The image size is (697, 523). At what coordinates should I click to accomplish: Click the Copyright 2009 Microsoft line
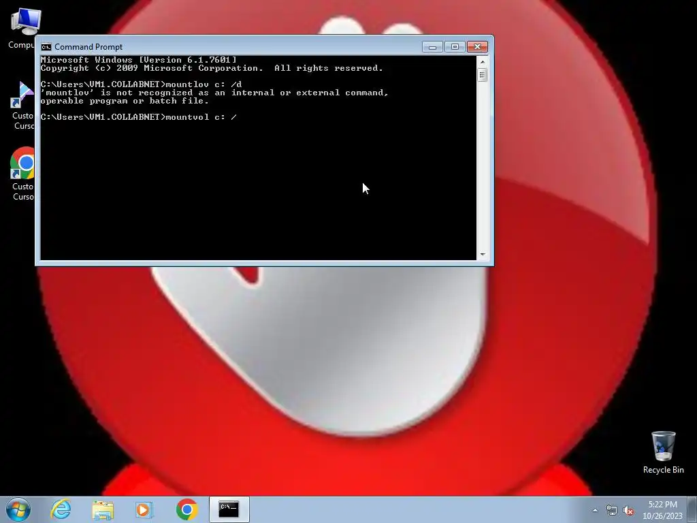click(212, 68)
